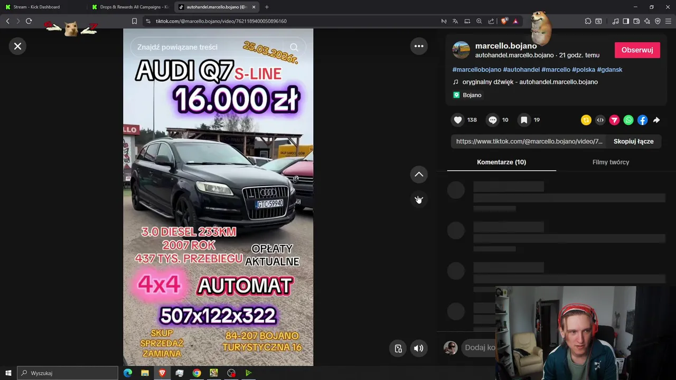This screenshot has width=676, height=380.
Task: Copy the link with Skopiuj łącze
Action: pos(633,141)
